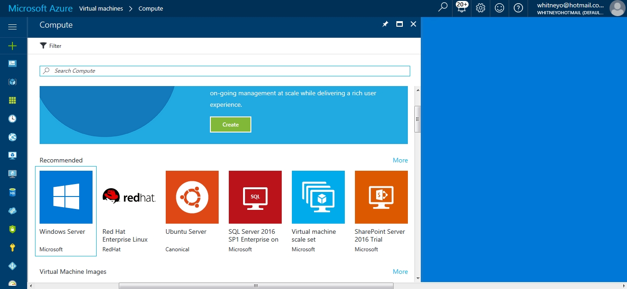
Task: Click the account avatar picture
Action: tap(617, 8)
